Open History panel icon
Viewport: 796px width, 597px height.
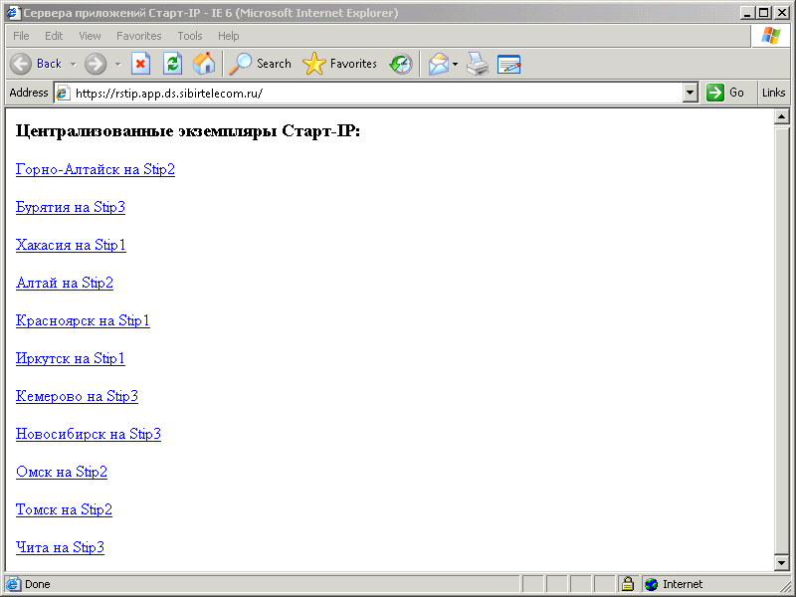pos(401,64)
